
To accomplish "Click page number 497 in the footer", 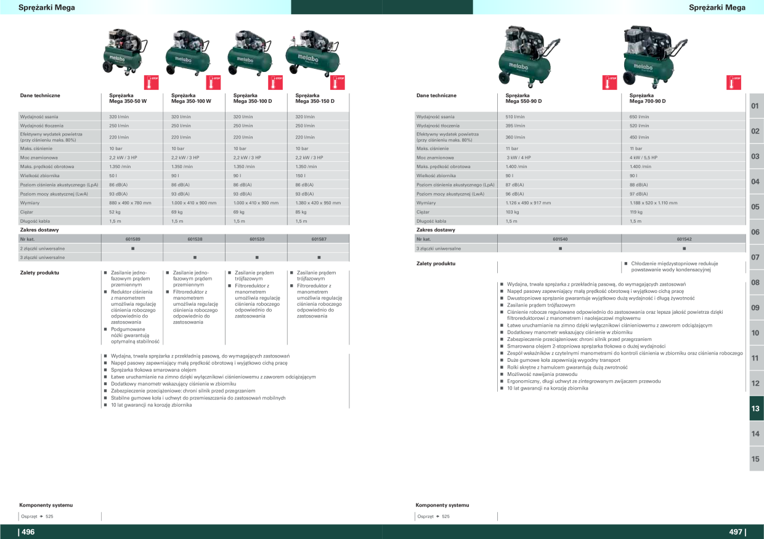I will (737, 532).
